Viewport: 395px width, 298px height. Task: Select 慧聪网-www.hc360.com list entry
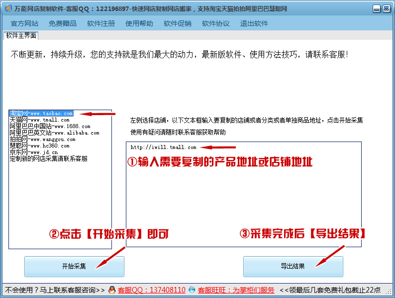39,146
